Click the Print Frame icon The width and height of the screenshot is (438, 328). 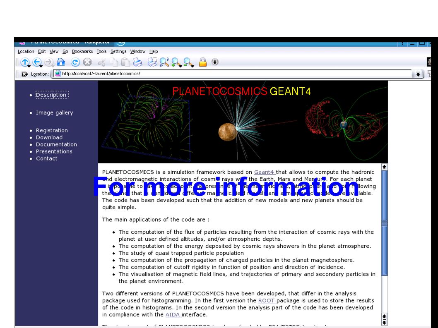coord(152,62)
